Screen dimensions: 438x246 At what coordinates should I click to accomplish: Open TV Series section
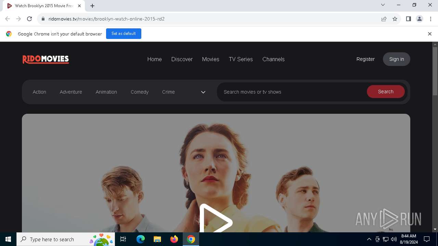[241, 59]
